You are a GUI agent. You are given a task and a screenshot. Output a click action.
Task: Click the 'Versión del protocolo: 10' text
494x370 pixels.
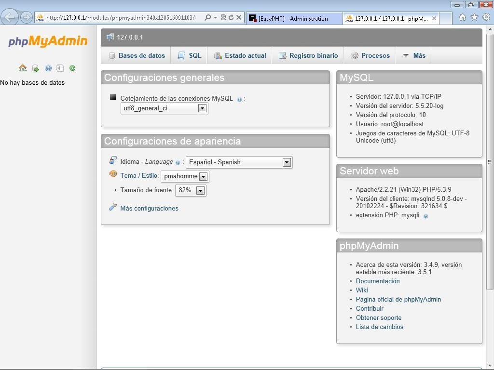point(391,115)
